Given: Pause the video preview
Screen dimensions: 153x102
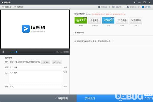Looking at the screenshot, I should pyautogui.click(x=3, y=52).
